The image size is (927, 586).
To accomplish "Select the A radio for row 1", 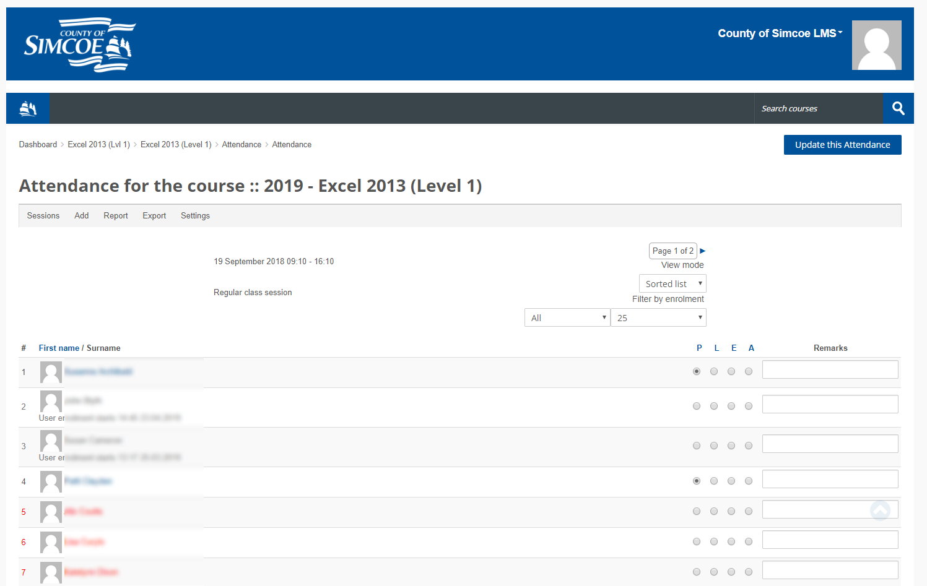I will (x=749, y=371).
